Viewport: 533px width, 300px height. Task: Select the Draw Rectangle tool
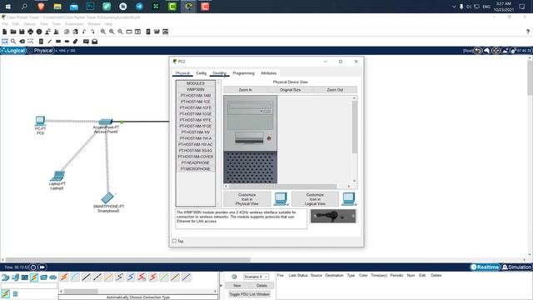coord(58,41)
